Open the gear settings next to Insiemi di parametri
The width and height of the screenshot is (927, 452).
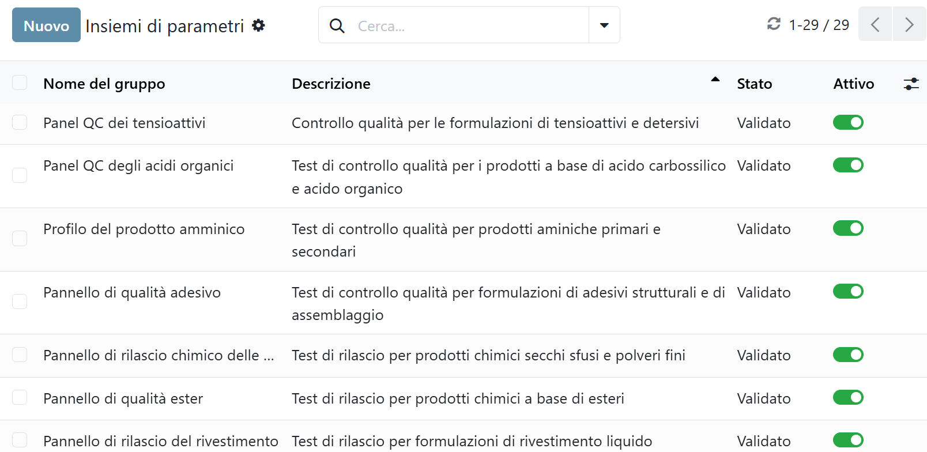click(x=259, y=25)
